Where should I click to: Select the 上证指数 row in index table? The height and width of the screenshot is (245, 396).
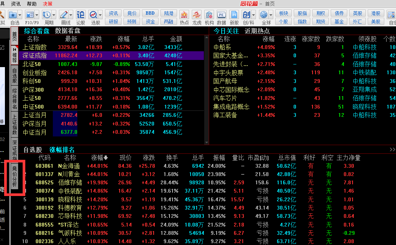coord(111,47)
